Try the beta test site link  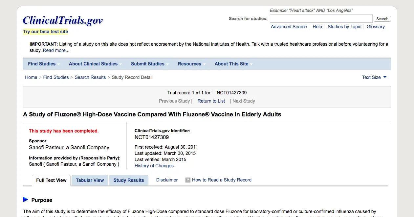pos(46,32)
